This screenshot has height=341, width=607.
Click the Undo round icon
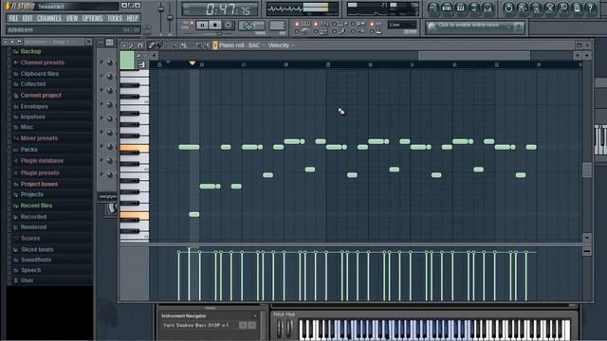(x=508, y=9)
